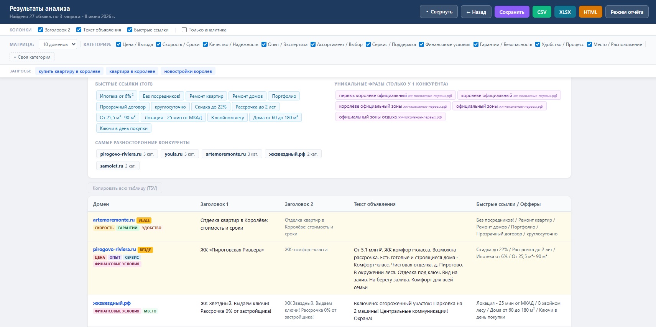
Task: Collapse results with Свернуть button
Action: tap(439, 12)
